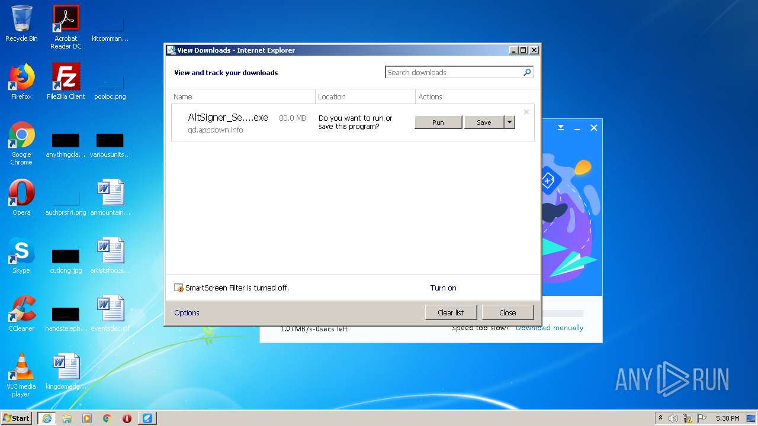Select artistsfocus... Word document

(x=110, y=256)
